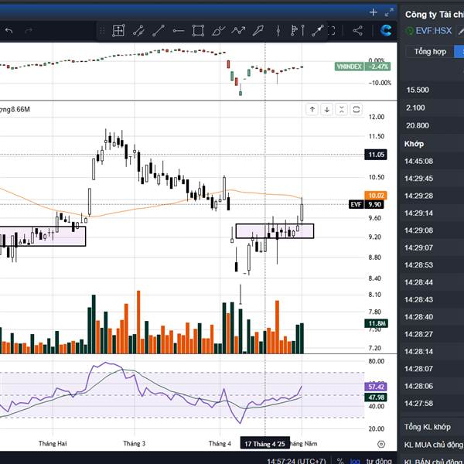Select the crosshair grid measuring tool

tap(118, 30)
